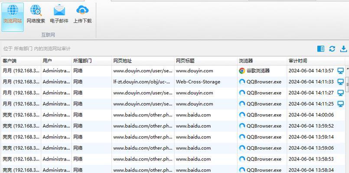Sort by the 客户端 column header
The image size is (349, 173).
(x=21, y=61)
